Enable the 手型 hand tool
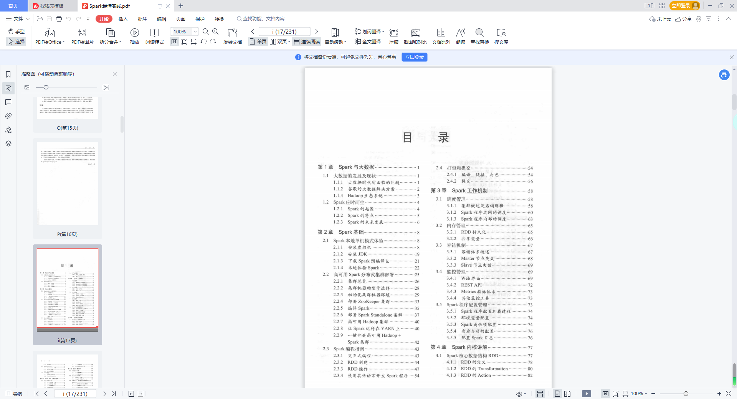 click(x=17, y=31)
